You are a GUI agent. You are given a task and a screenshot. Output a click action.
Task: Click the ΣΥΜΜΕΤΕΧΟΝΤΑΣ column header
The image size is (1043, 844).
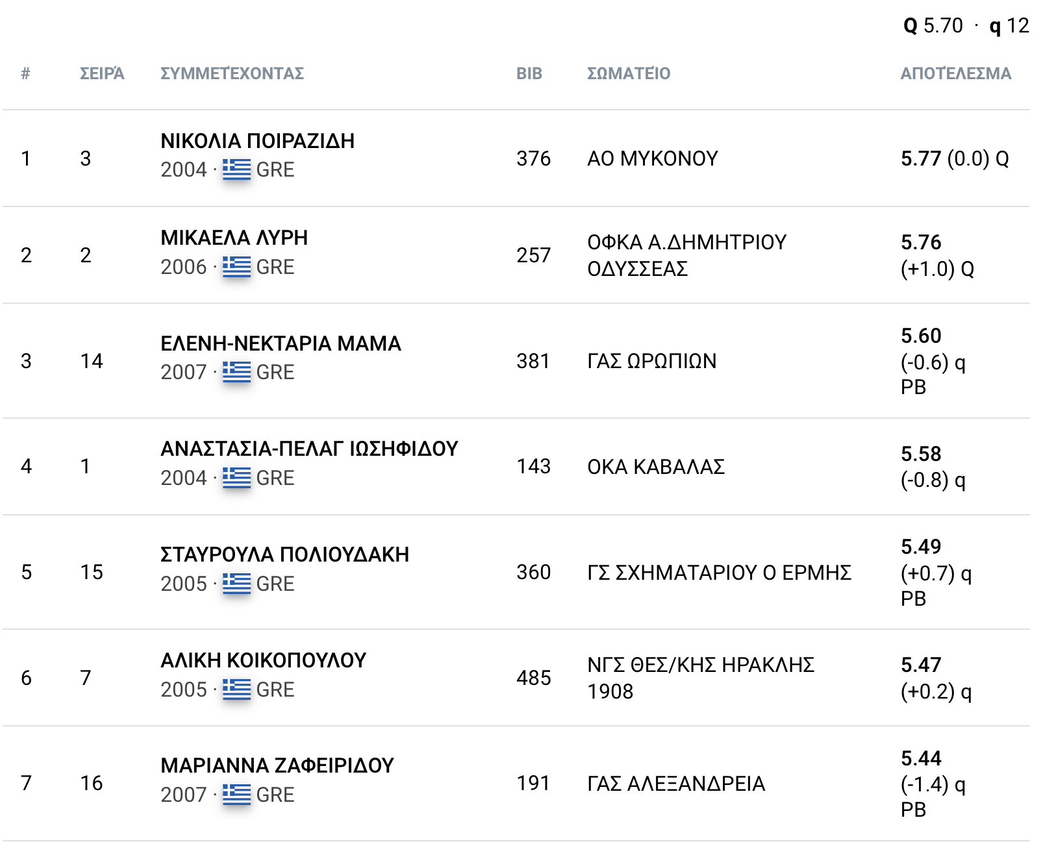coord(232,73)
